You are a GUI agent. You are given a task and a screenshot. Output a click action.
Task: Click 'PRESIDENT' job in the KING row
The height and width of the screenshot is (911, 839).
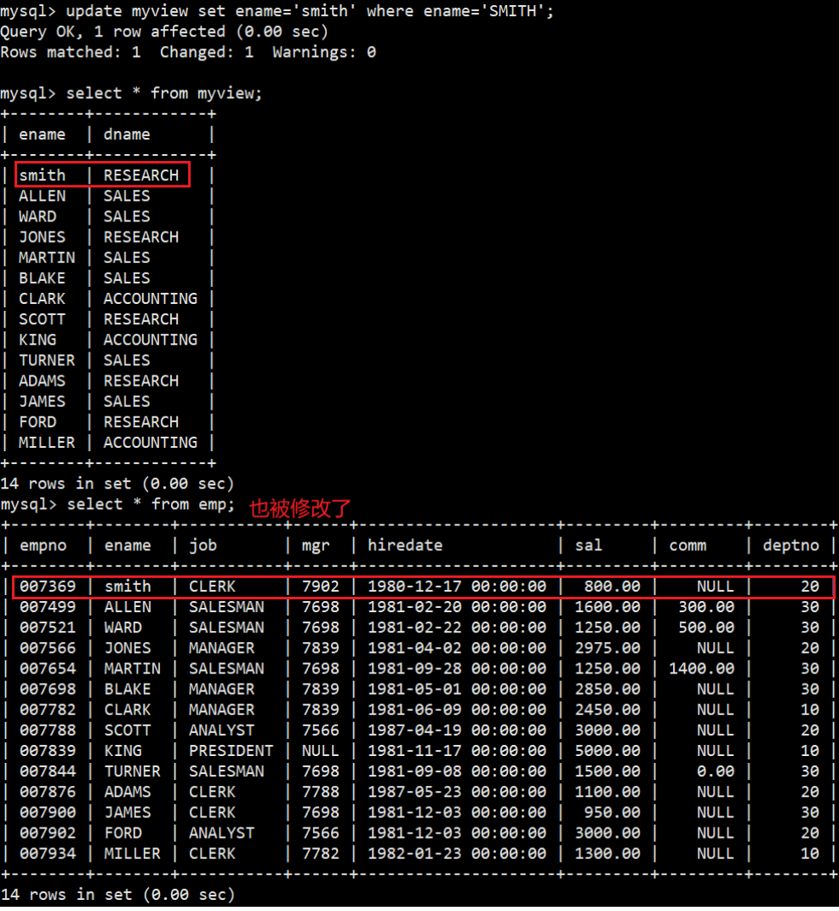[231, 751]
